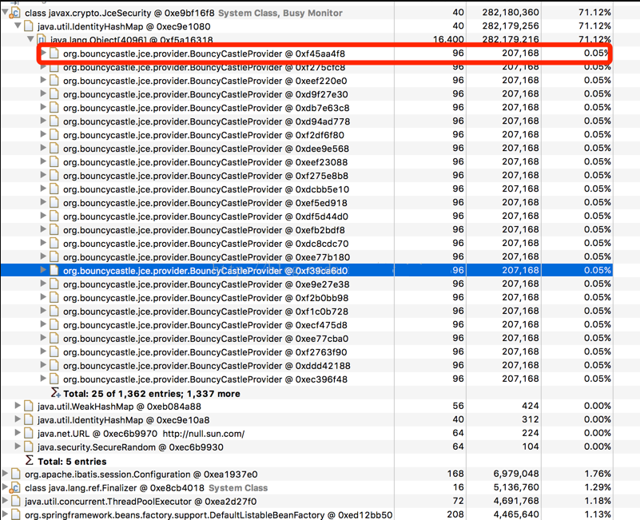Expand class java.lang.ref.Finalizer node
The image size is (640, 520).
coord(5,486)
